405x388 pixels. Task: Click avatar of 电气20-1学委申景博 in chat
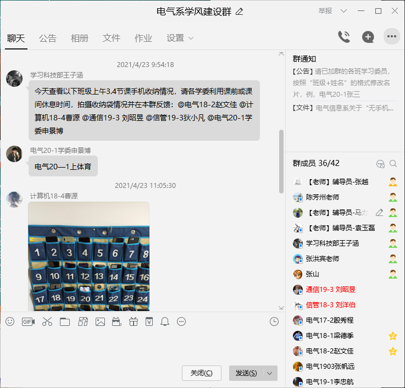[14, 154]
